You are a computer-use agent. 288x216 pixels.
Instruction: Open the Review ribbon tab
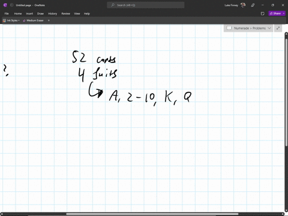[x=65, y=14]
